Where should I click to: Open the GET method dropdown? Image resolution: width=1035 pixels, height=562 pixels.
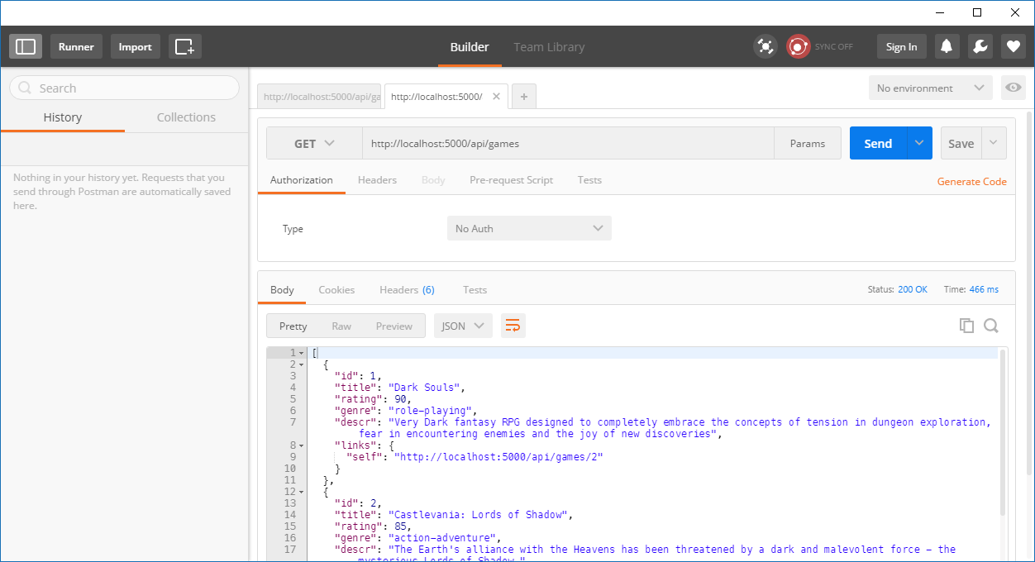point(314,143)
